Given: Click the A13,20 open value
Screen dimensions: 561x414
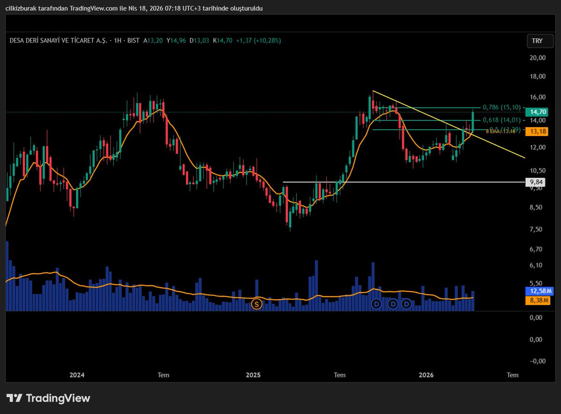Looking at the screenshot, I should coord(153,41).
